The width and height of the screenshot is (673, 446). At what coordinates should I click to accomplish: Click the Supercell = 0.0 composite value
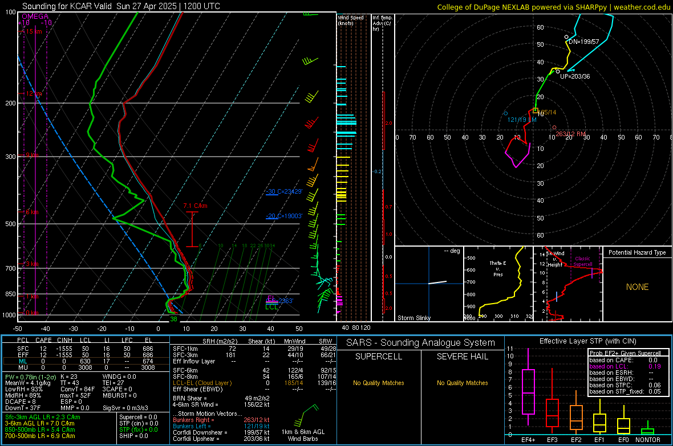click(138, 417)
